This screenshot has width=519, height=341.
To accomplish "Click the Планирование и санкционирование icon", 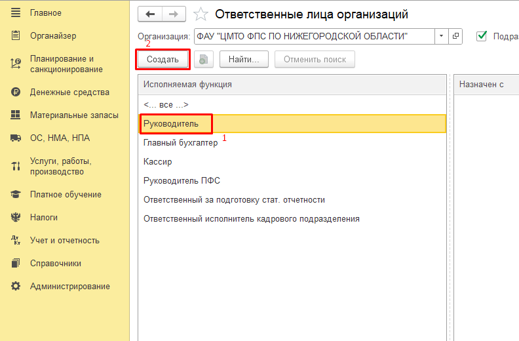I will click(x=16, y=64).
